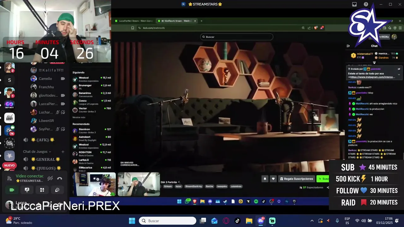Image resolution: width=404 pixels, height=227 pixels.
Task: Open Discord help question mark icon
Action: 366,4
